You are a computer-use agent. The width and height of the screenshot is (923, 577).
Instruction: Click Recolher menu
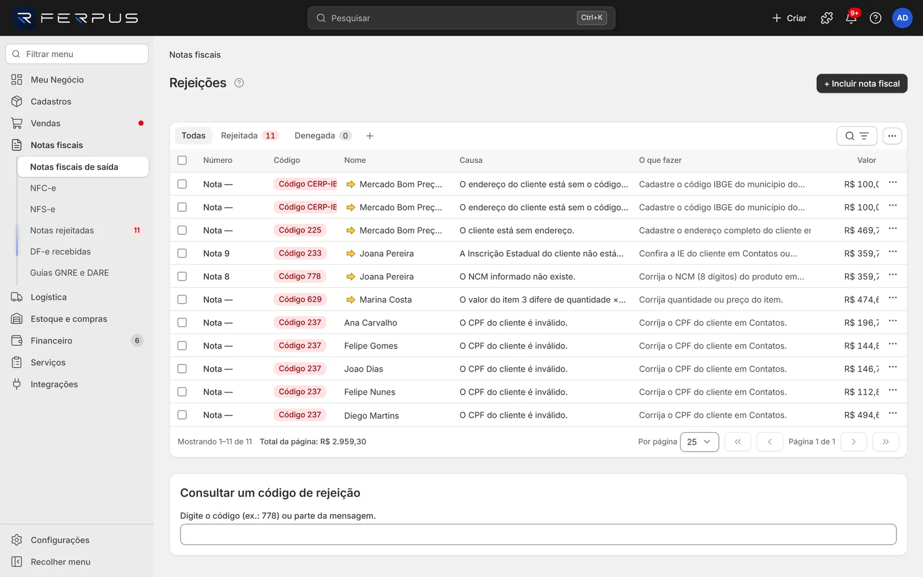pos(77,562)
